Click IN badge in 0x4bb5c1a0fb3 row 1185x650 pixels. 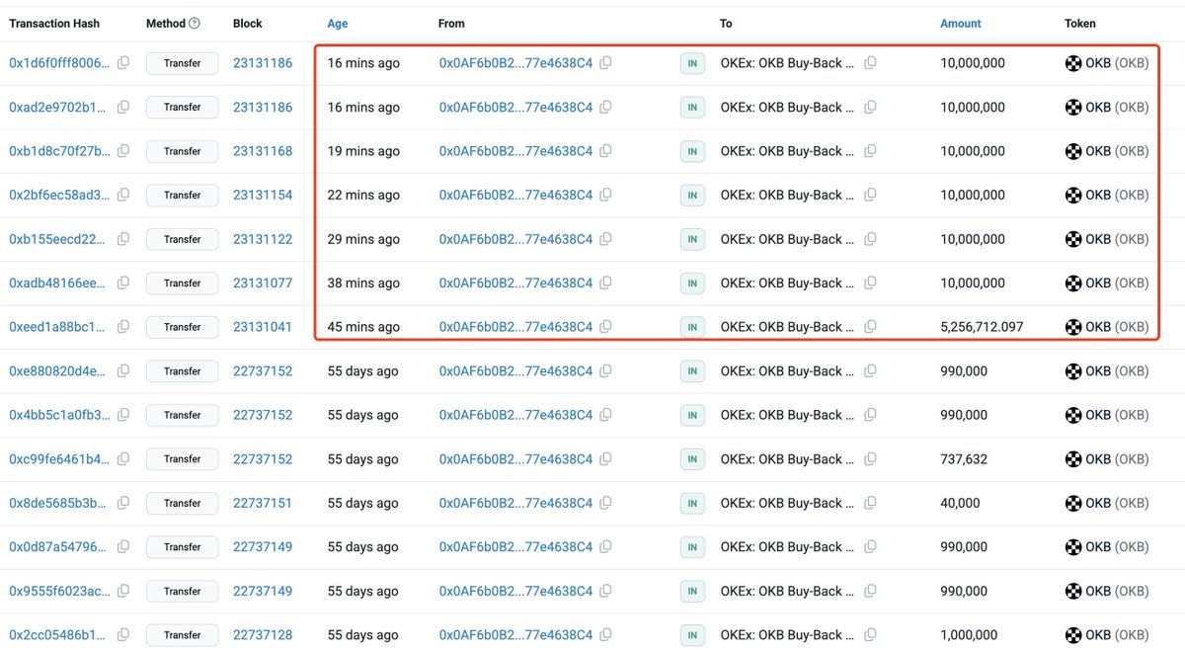692,415
